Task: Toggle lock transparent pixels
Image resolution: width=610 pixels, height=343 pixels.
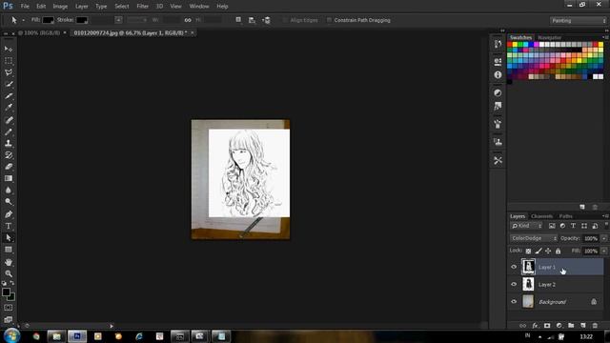Action: click(x=528, y=251)
